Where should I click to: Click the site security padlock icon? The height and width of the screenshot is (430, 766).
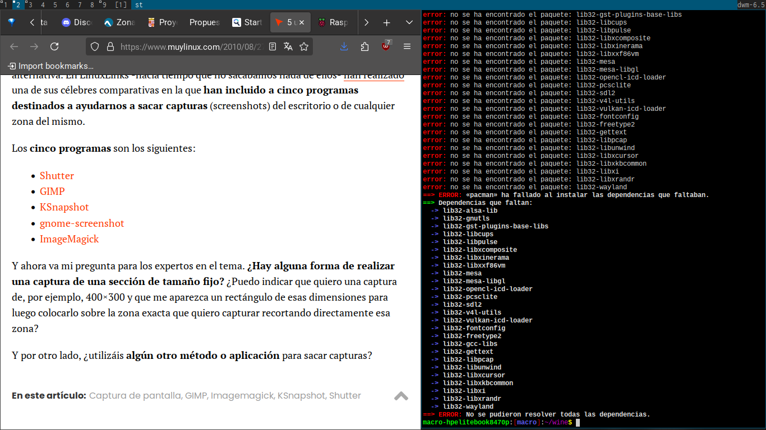point(110,46)
